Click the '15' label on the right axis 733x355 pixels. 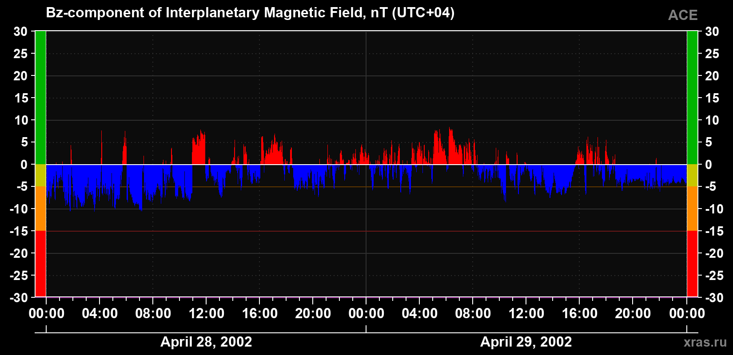coord(712,98)
